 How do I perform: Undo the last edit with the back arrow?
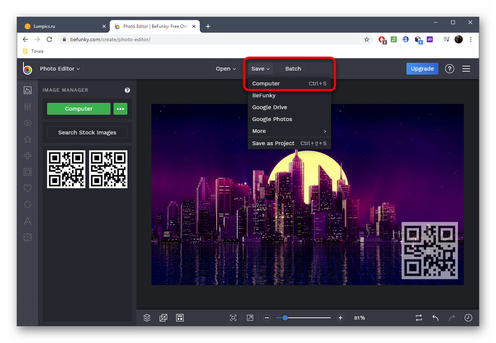click(x=435, y=317)
